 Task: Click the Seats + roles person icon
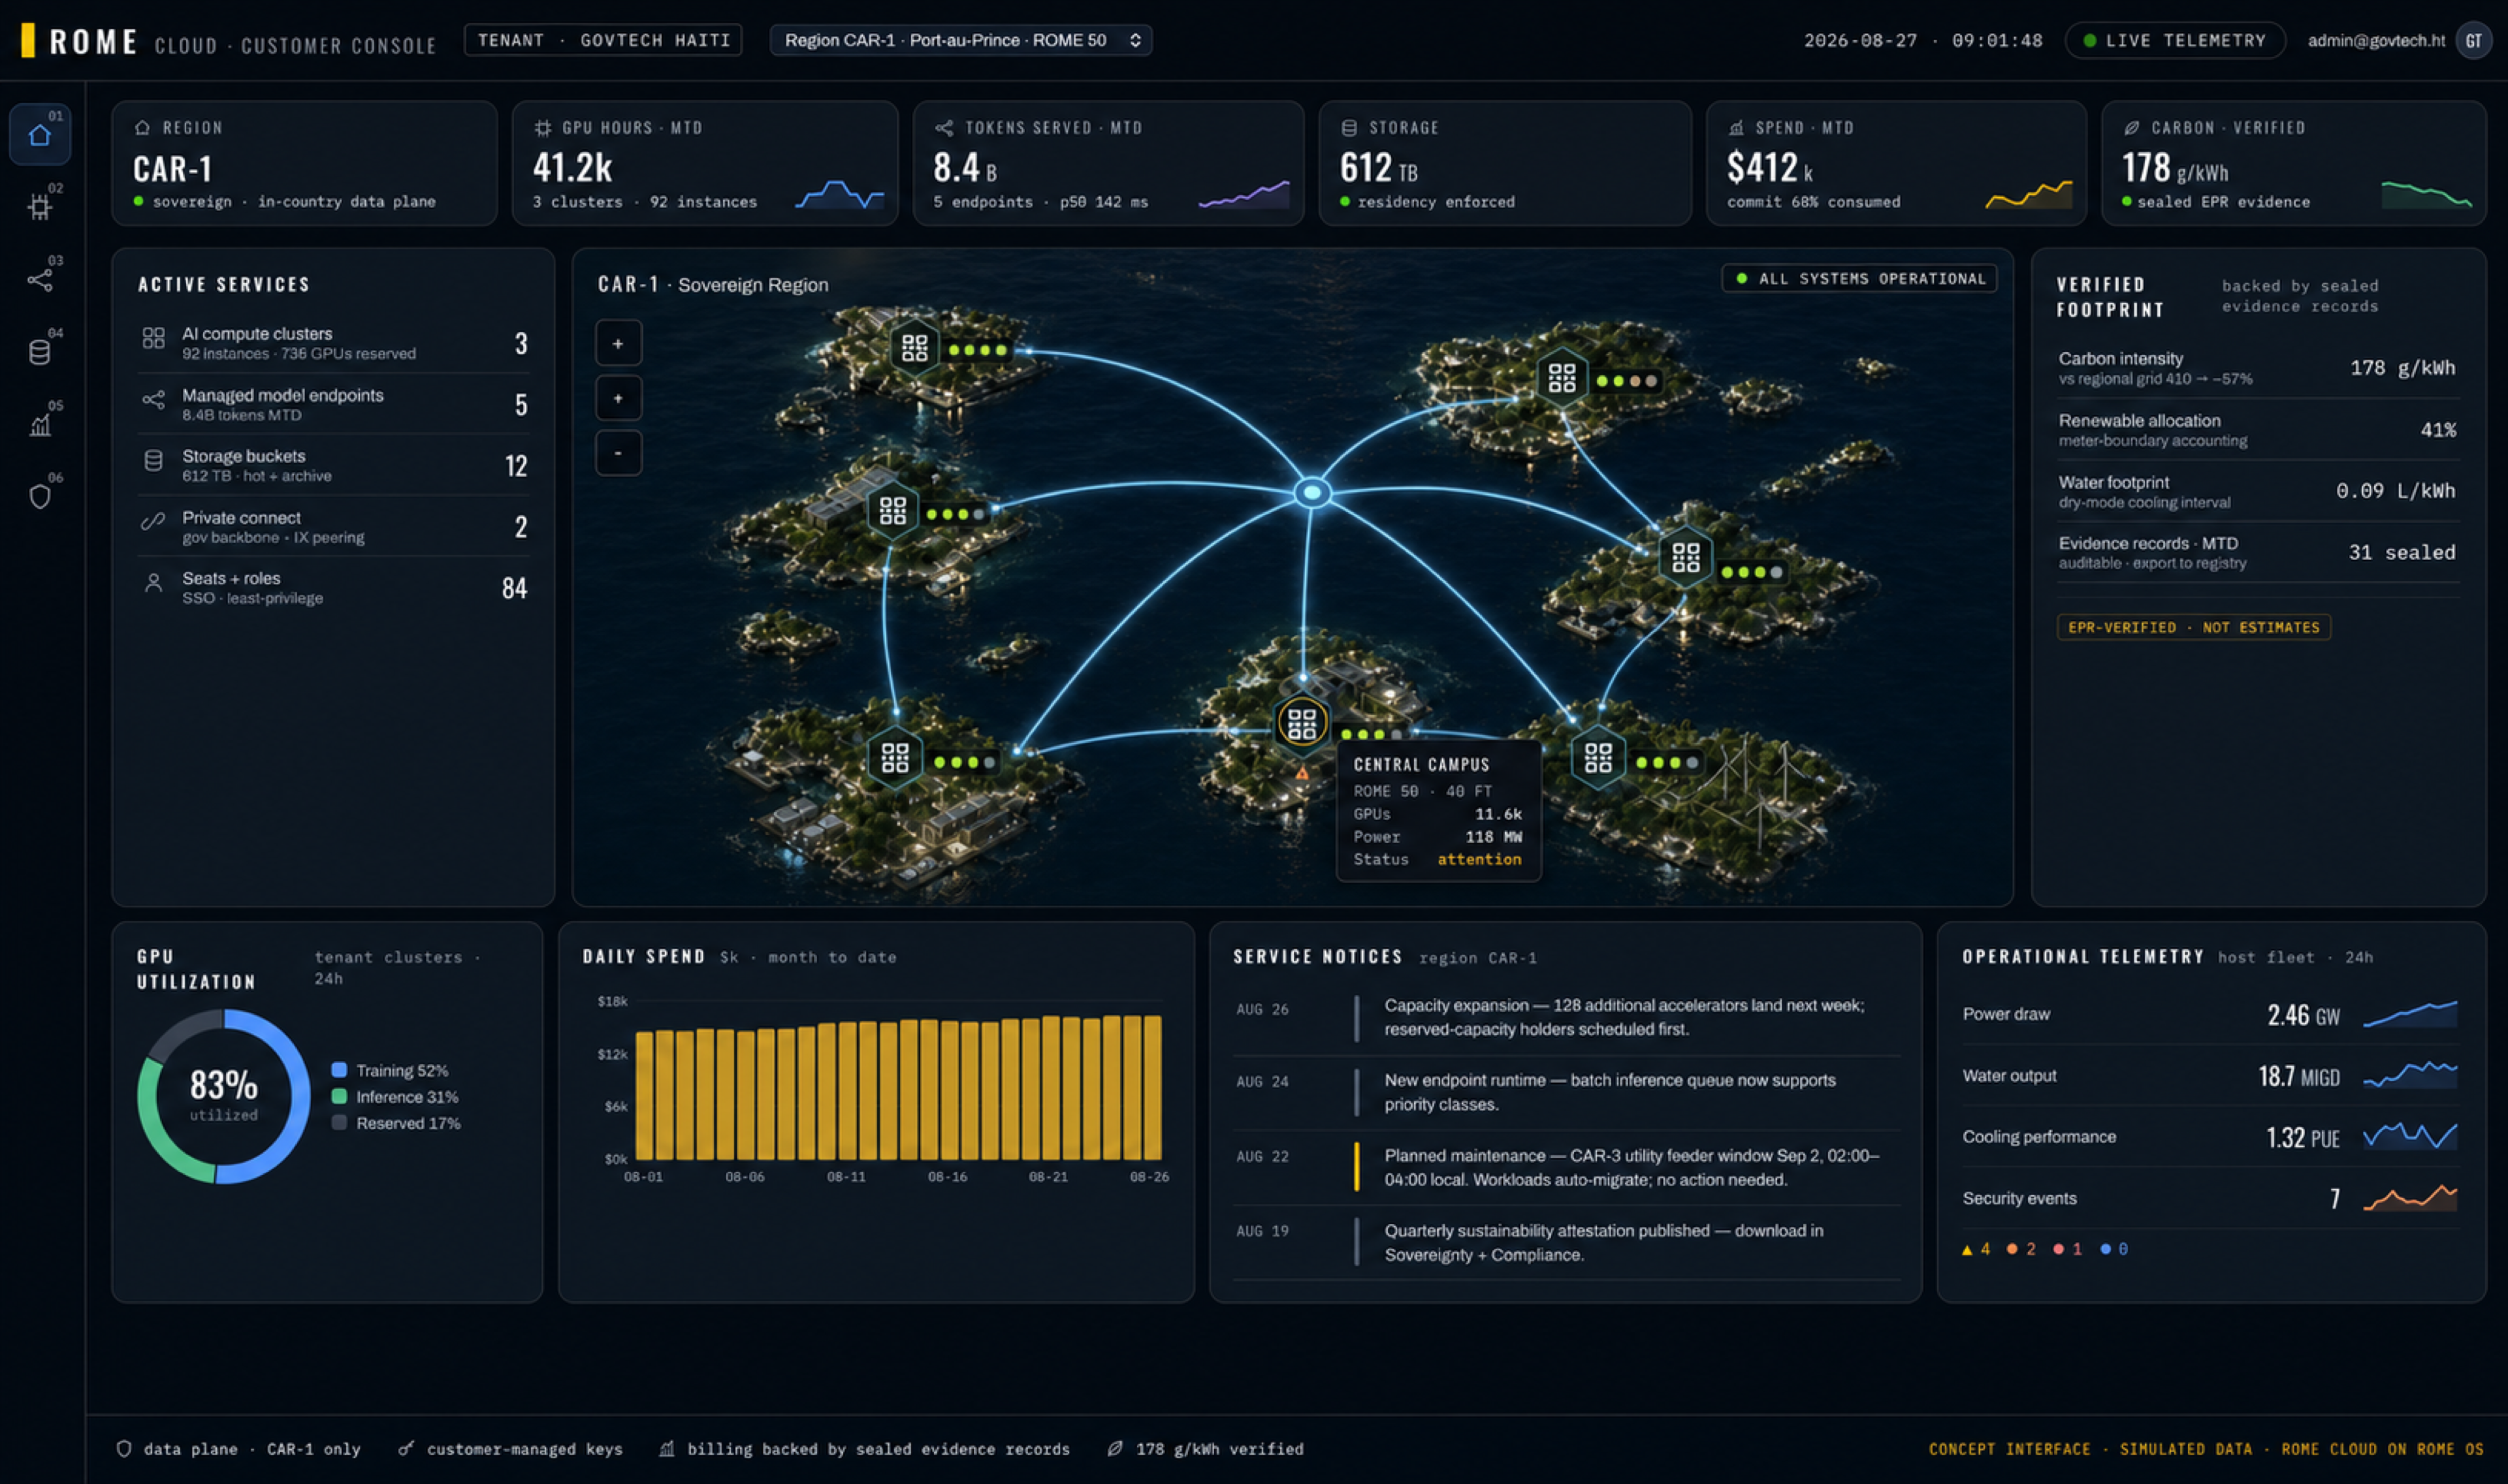pos(153,583)
